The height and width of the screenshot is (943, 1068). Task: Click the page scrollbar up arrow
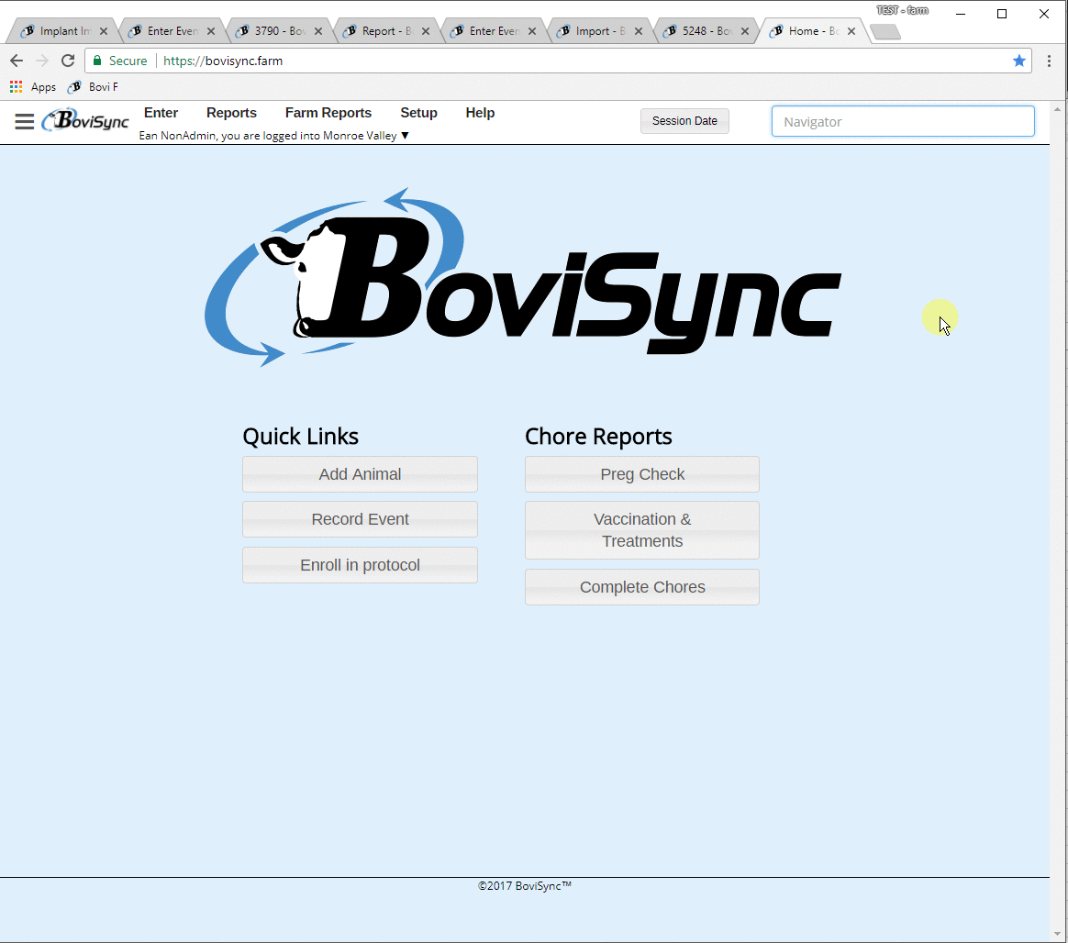click(1057, 109)
